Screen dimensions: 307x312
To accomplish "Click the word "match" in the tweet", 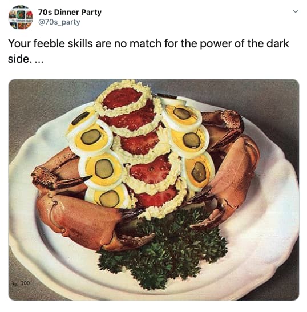I will [146, 44].
